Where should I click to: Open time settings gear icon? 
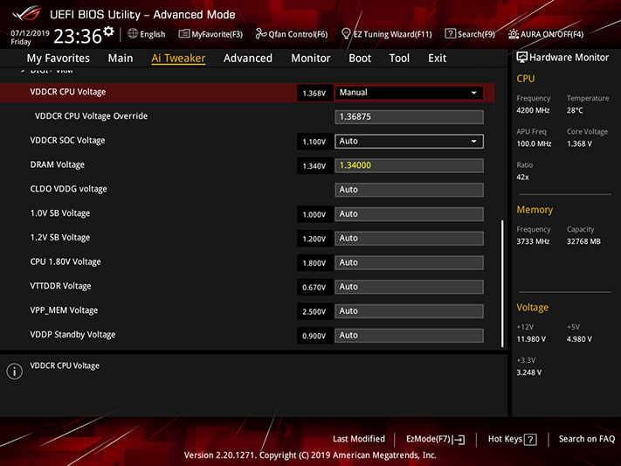(x=108, y=31)
